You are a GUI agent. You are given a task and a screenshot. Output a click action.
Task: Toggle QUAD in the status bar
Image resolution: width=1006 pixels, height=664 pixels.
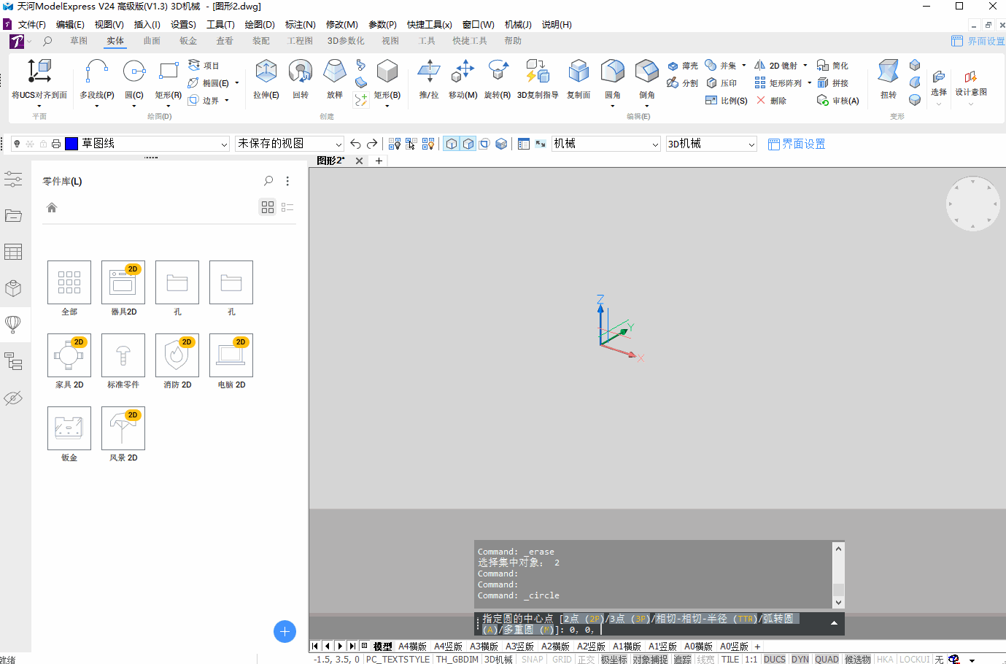pos(827,659)
